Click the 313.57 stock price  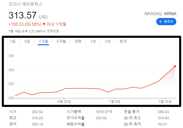click(23, 15)
